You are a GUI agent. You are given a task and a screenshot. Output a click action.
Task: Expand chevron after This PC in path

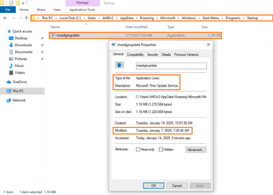tap(56, 18)
